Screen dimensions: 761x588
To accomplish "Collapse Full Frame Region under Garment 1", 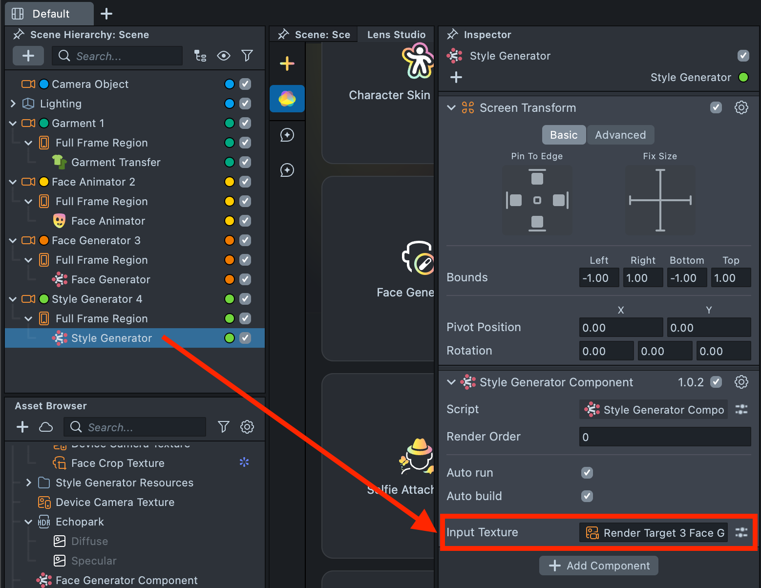I will 28,143.
